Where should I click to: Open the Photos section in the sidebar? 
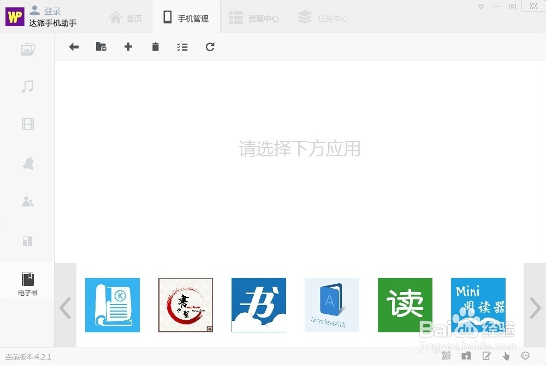[27, 48]
